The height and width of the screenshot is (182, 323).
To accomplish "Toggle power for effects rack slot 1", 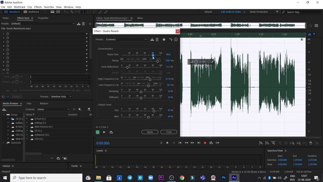I will tap(8, 34).
